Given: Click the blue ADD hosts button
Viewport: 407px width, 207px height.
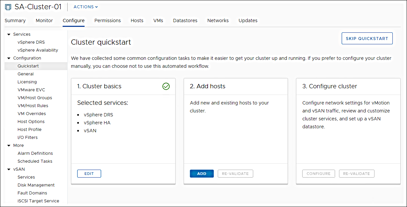Looking at the screenshot, I should (x=202, y=174).
